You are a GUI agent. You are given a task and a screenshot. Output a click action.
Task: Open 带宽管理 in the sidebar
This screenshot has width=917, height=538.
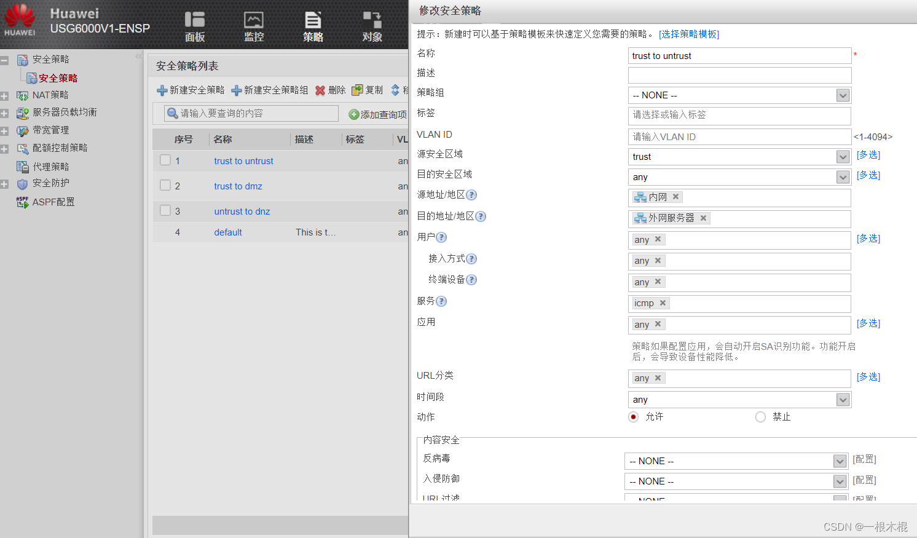pos(50,130)
